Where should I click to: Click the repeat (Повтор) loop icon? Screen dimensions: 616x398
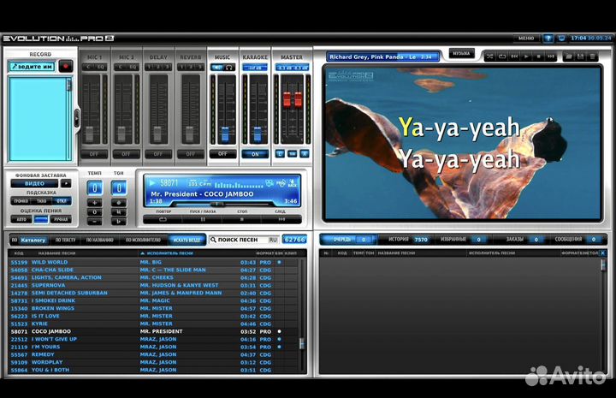[x=163, y=219]
